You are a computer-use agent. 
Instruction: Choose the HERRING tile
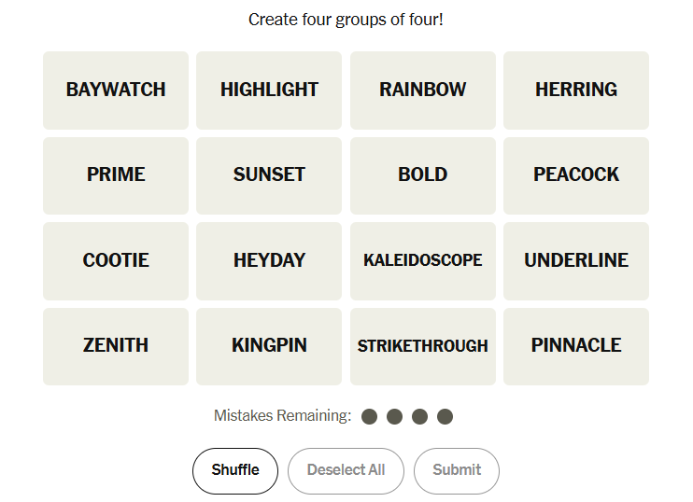point(575,90)
